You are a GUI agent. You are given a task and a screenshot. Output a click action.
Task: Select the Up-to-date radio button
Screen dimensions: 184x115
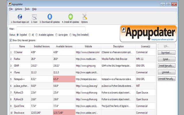coord(56,34)
